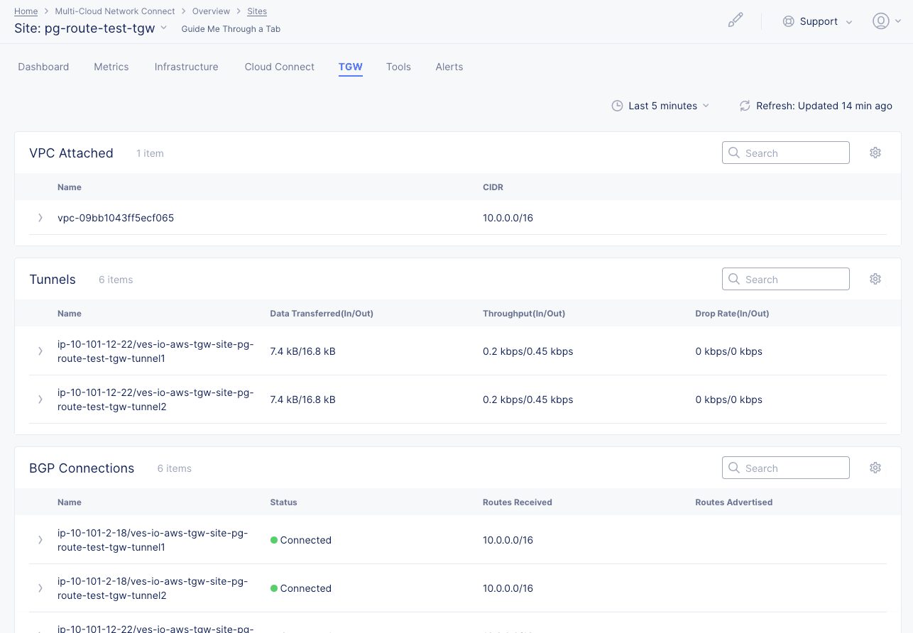The height and width of the screenshot is (633, 913).
Task: Select vpc-09bb1043ff5ecf065 name text
Action: [116, 218]
